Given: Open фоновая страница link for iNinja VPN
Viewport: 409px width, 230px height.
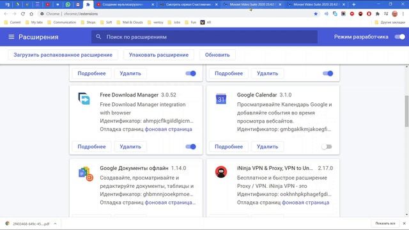Looking at the screenshot, I should 305,203.
